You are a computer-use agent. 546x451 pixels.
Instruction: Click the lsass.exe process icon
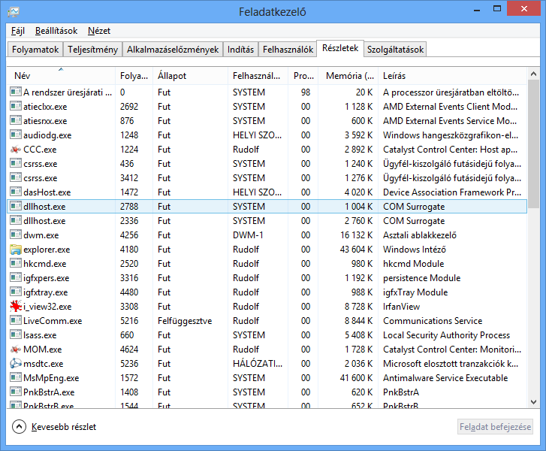(16, 334)
